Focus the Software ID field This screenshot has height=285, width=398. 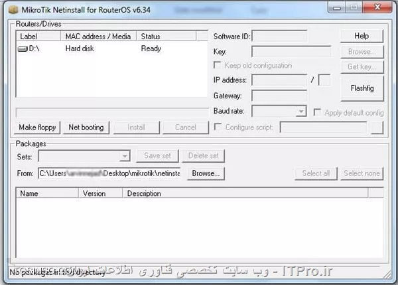(279, 36)
